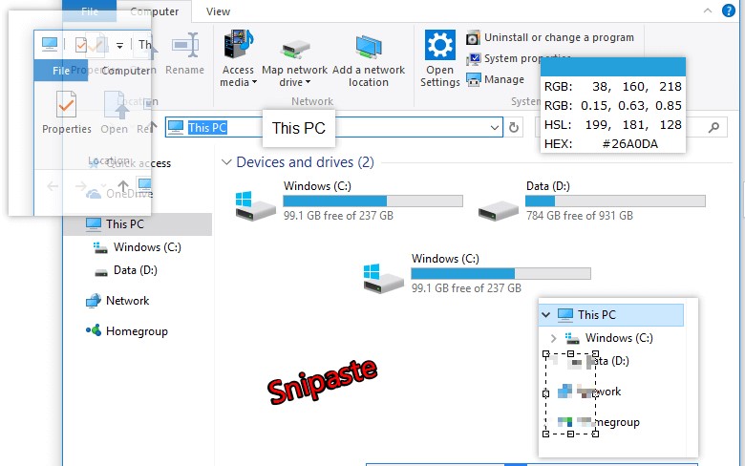The height and width of the screenshot is (466, 745).
Task: Click the checkmark icon in floating snip's quick toolbar
Action: point(81,45)
